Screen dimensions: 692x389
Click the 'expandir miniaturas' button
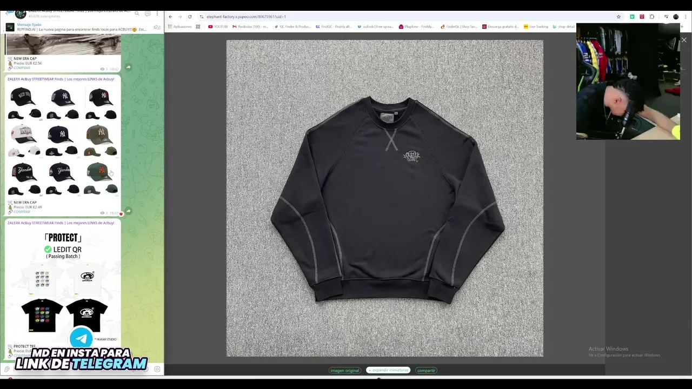388,370
